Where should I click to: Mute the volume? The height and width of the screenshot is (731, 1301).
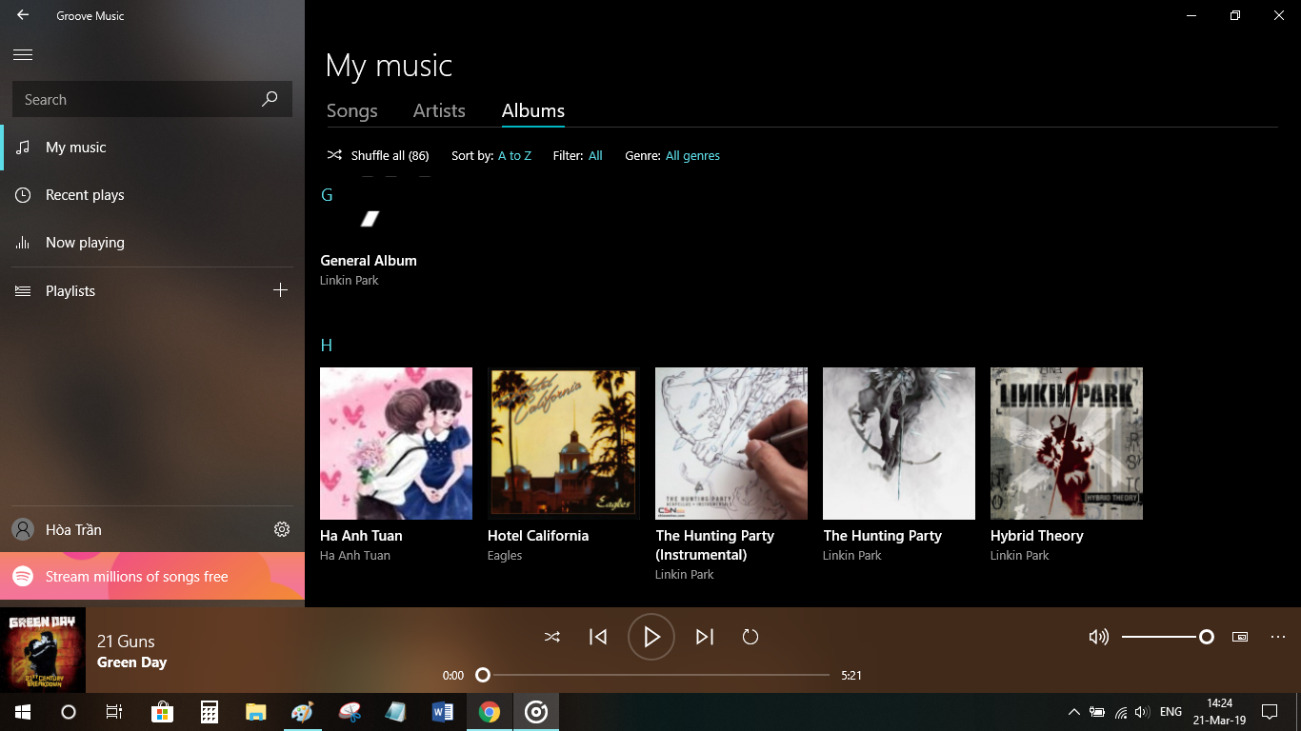tap(1099, 637)
